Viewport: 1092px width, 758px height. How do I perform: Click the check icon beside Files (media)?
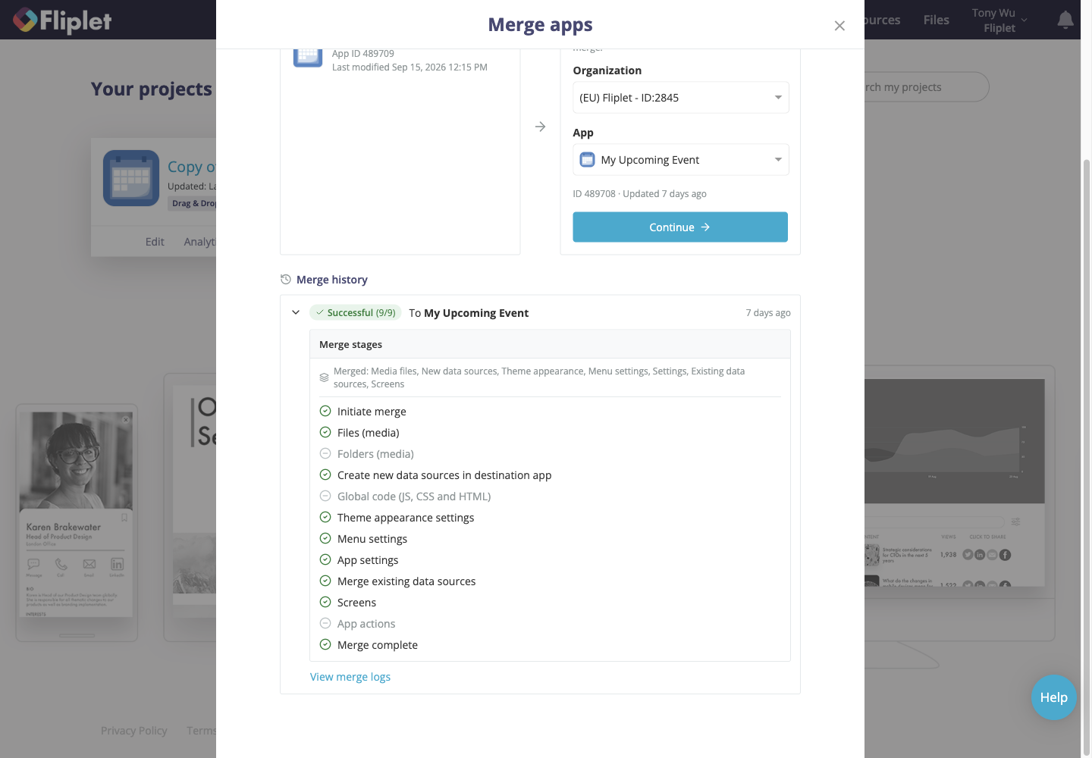[325, 432]
